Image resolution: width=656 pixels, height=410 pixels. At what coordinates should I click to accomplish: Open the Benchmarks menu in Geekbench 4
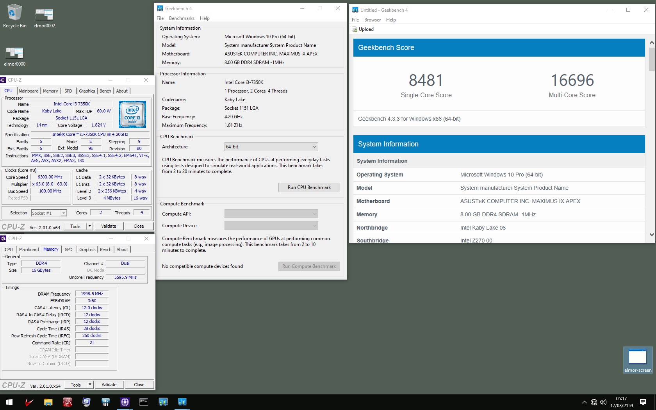tap(182, 18)
